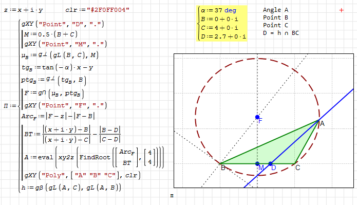Click the BT ratio fraction definition
357x205 pixels.
click(72, 135)
